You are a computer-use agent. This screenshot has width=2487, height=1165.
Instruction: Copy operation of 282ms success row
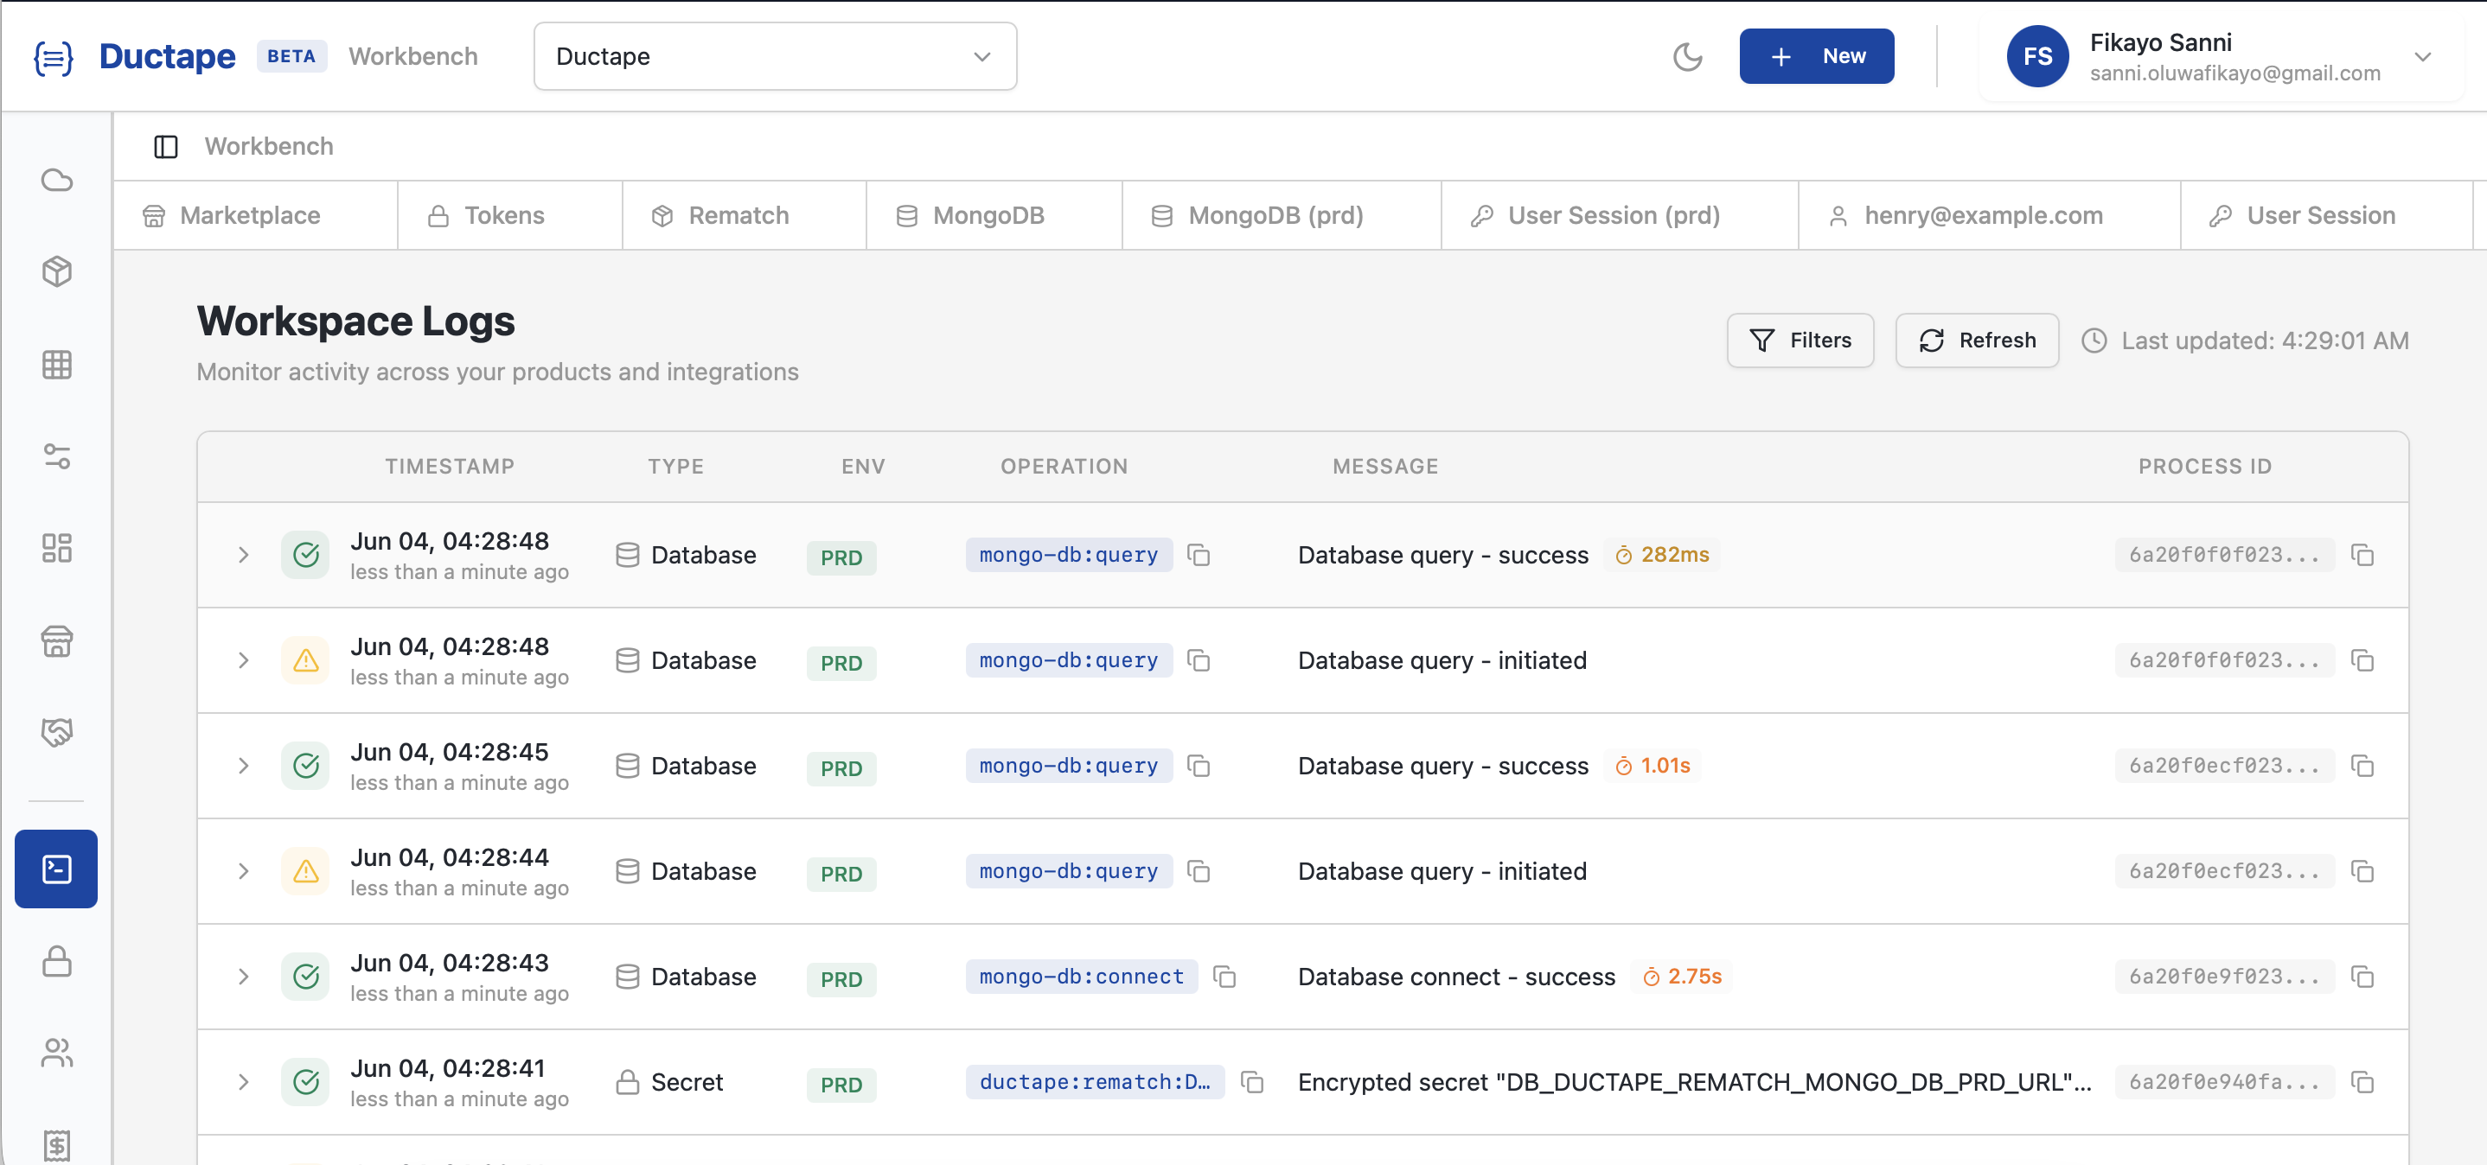[x=1199, y=555]
